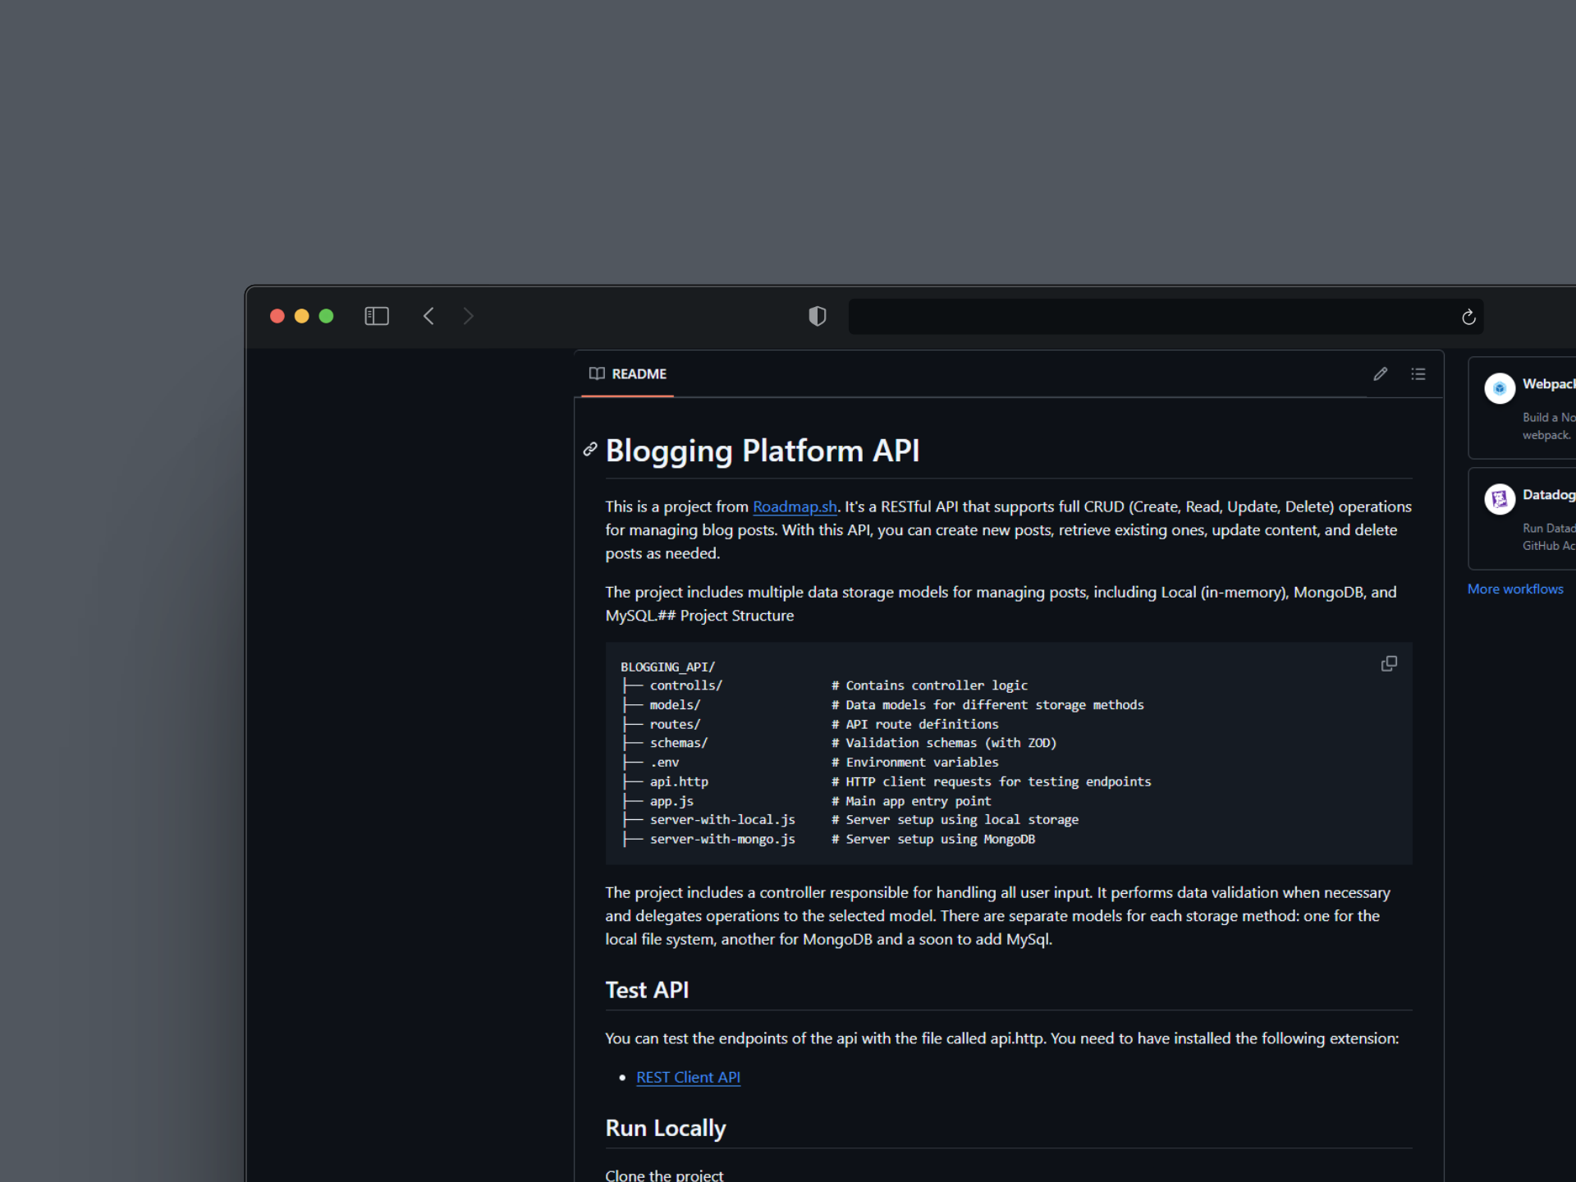This screenshot has height=1182, width=1576.
Task: Click the yellow minimize window button
Action: (x=301, y=316)
